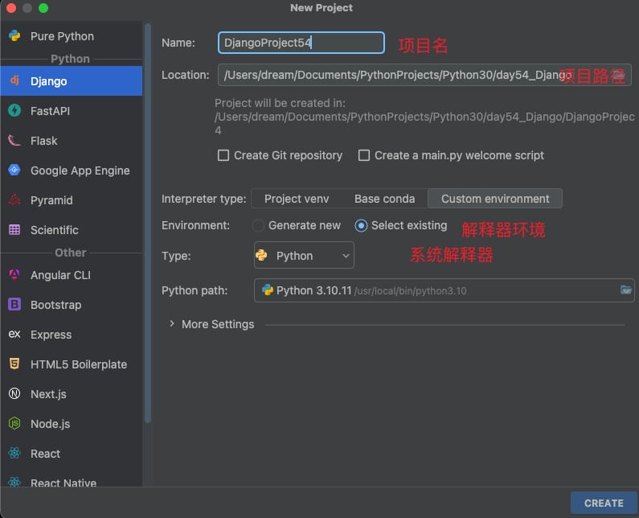Click the Flask horn icon
This screenshot has height=518, width=639.
pyautogui.click(x=14, y=140)
